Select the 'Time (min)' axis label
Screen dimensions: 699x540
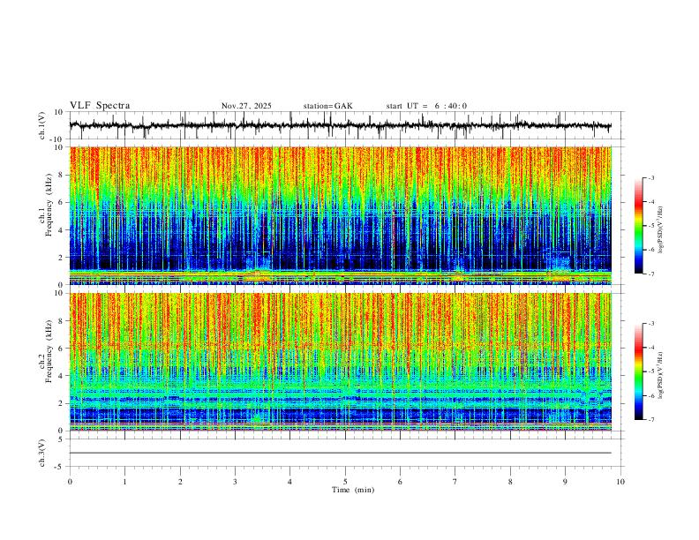coord(353,490)
